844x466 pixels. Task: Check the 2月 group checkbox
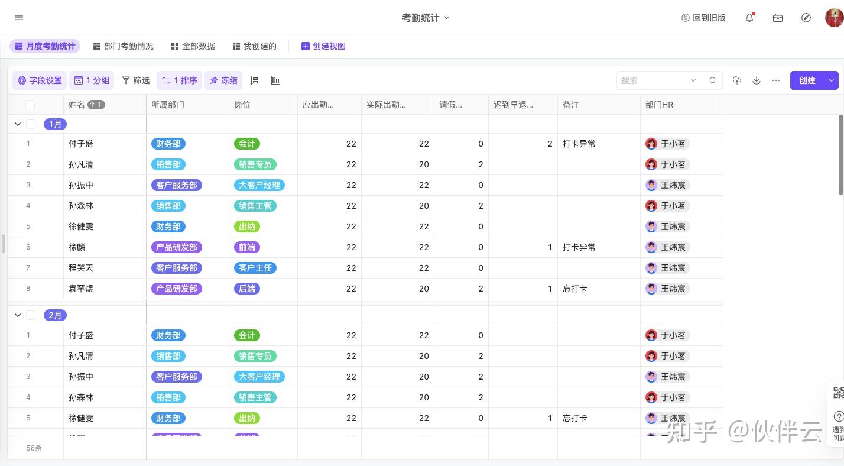(31, 315)
